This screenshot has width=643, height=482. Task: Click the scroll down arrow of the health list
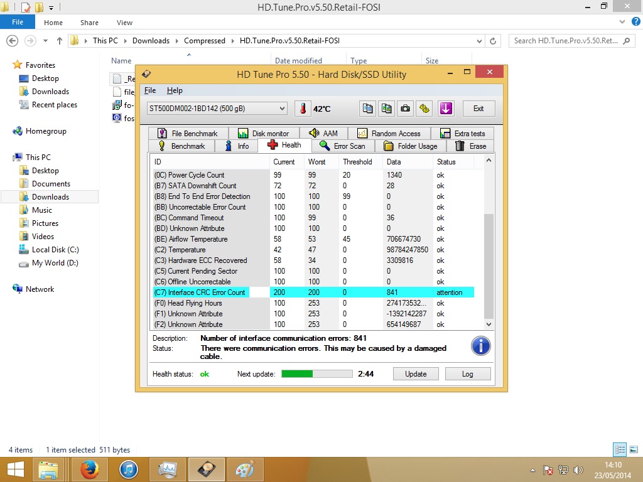coord(489,324)
